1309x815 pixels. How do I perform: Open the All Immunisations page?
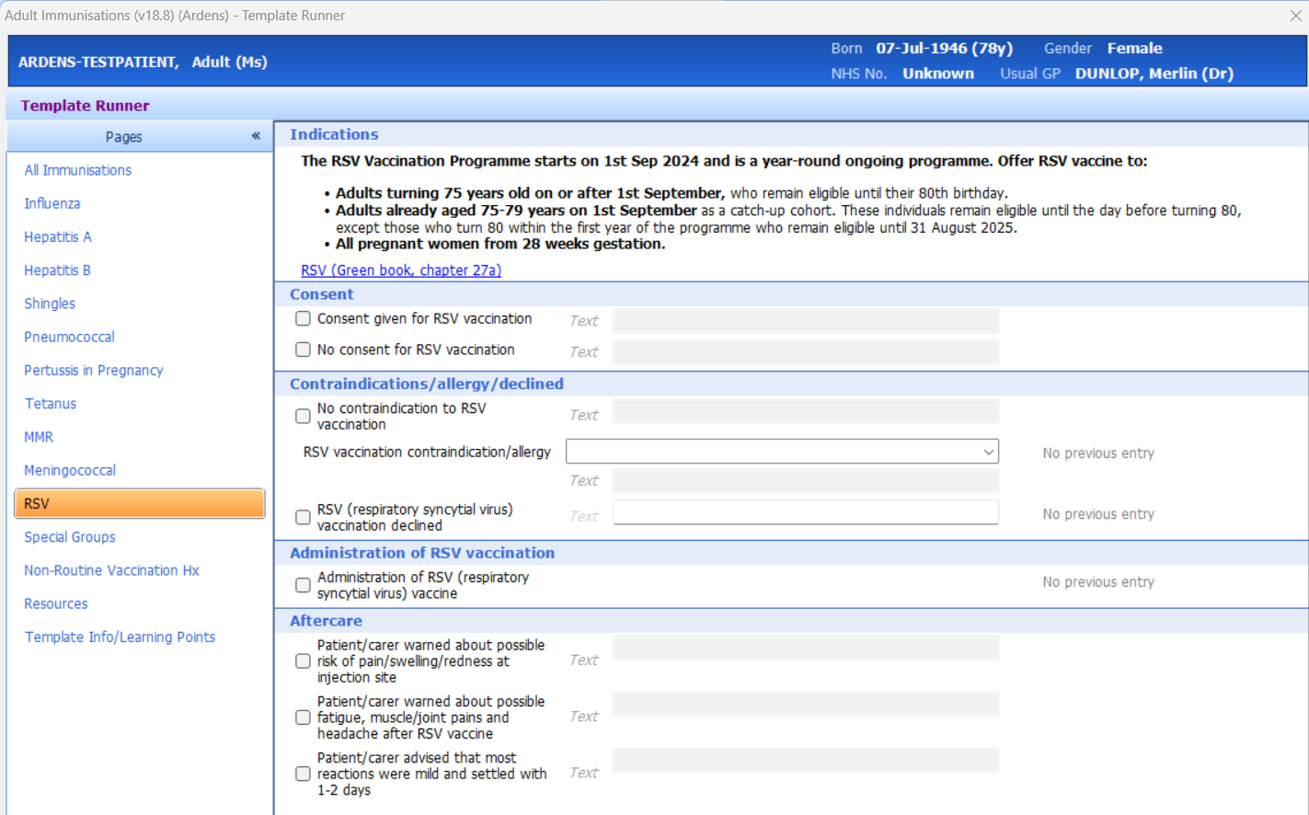click(x=78, y=170)
